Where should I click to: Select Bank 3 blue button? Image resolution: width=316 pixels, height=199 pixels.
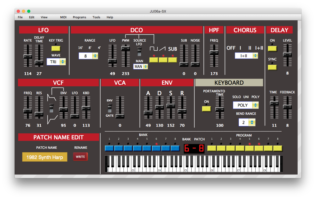128,148
